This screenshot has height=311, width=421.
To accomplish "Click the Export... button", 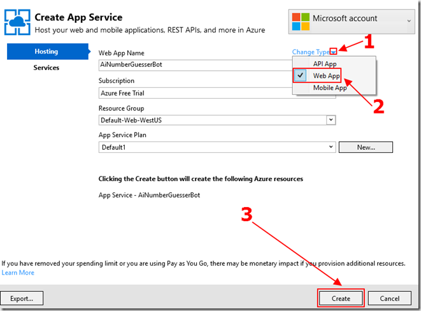I will click(x=22, y=298).
